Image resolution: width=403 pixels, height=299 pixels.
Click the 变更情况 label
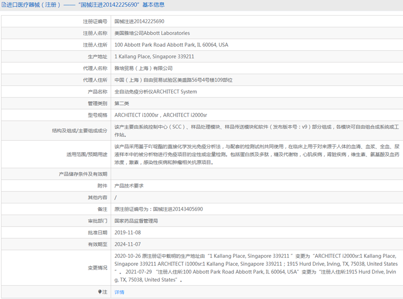[x=97, y=268]
